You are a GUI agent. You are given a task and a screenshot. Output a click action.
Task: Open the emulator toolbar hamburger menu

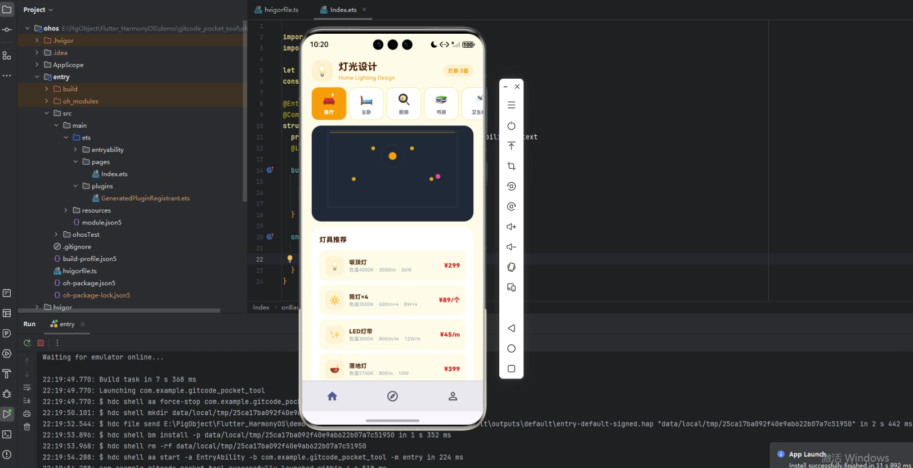511,105
